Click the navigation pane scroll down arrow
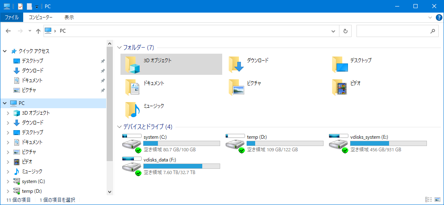The image size is (444, 205). [110, 192]
